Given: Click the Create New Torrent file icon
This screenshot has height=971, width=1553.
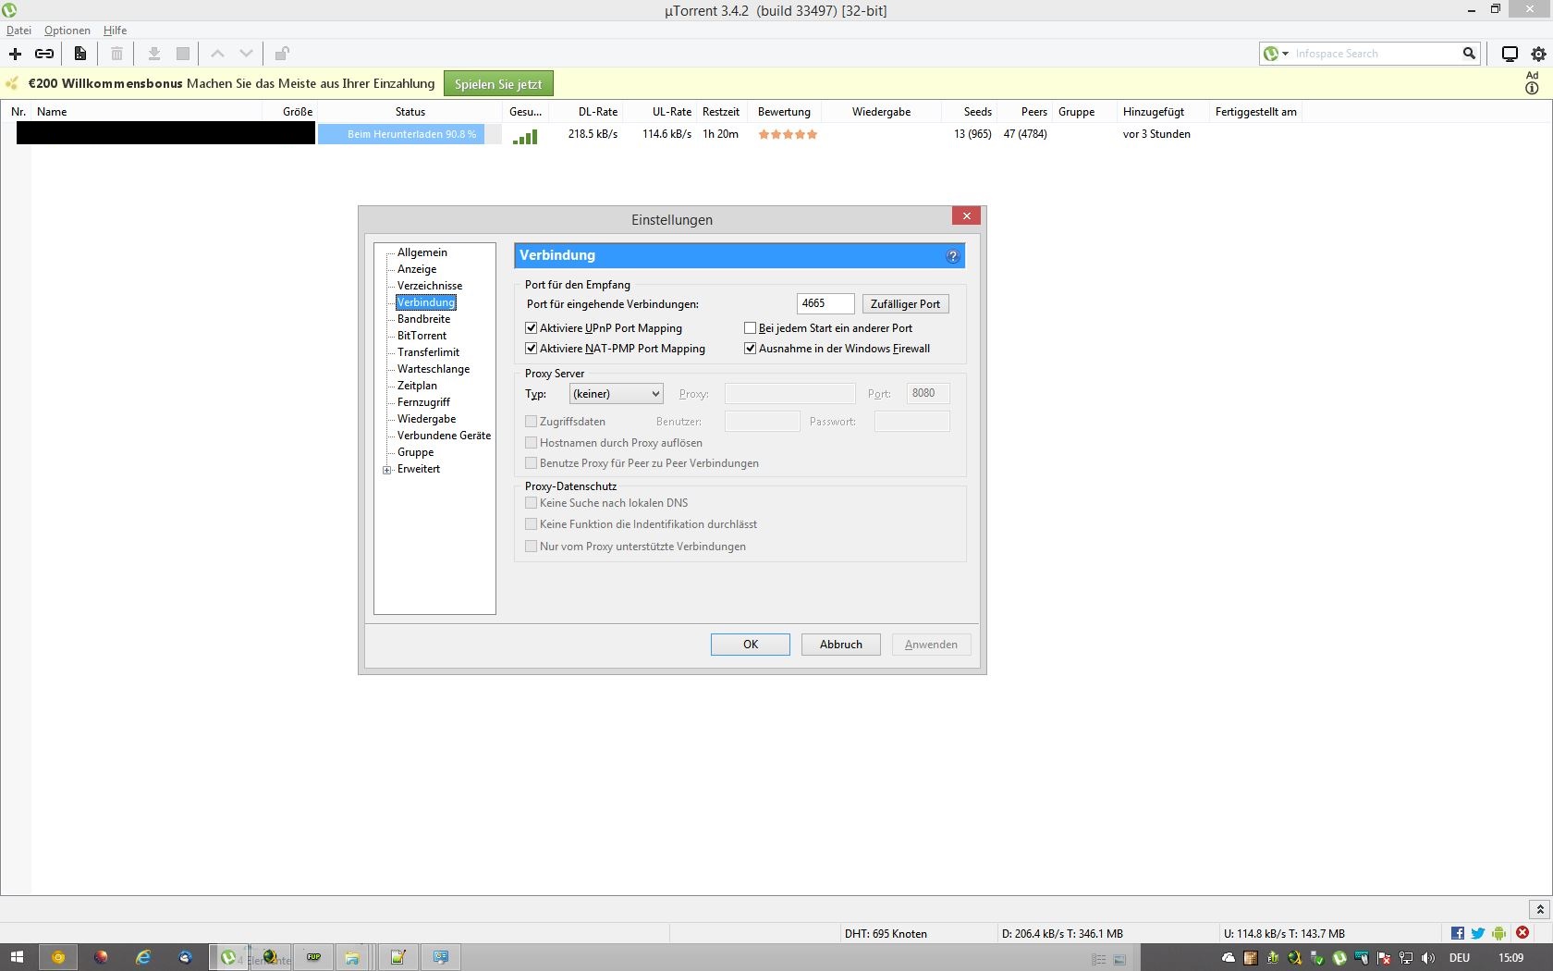Looking at the screenshot, I should 80,54.
